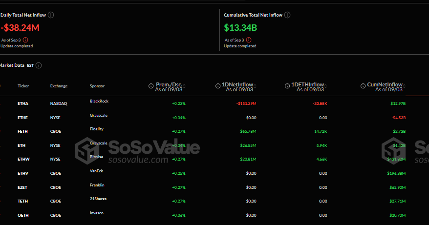Open the ETHA ticker row

point(23,104)
